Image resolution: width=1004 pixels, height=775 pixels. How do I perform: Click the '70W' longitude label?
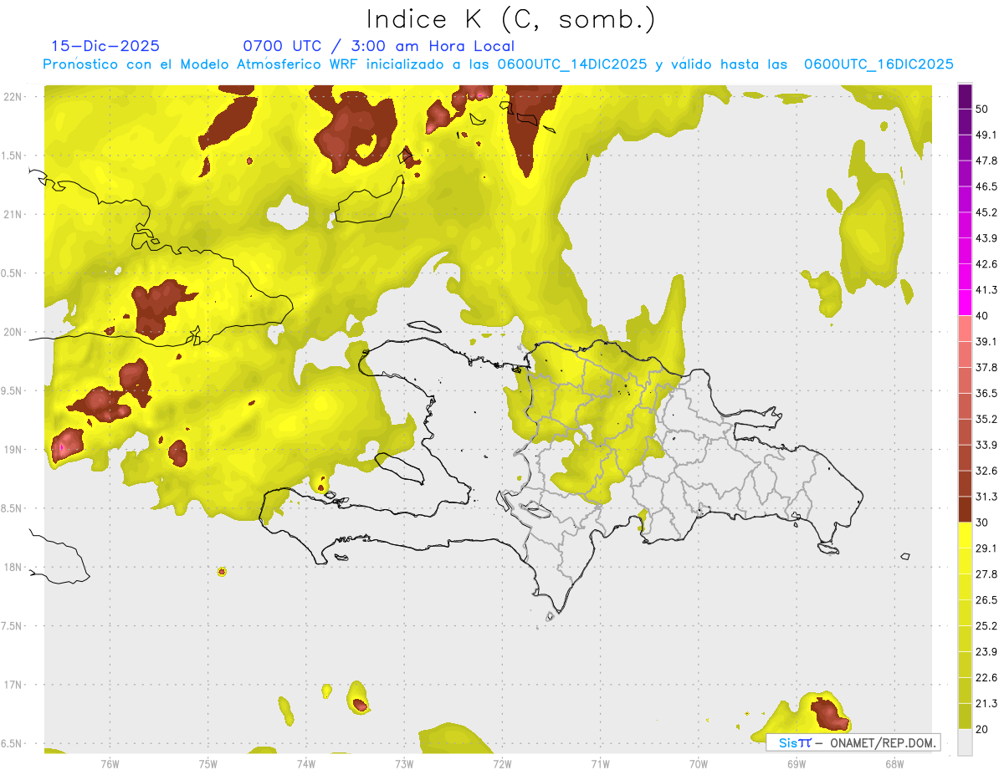(x=699, y=763)
